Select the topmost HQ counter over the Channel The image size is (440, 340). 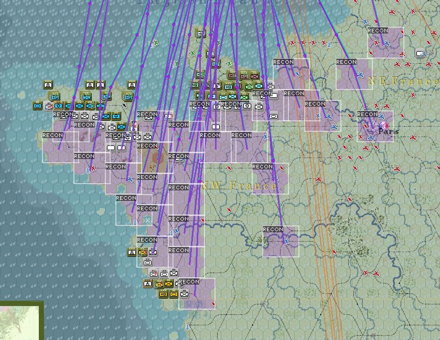(x=201, y=33)
